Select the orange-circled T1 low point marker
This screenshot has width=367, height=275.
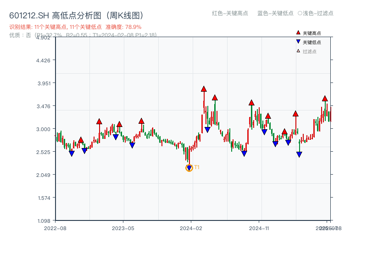tap(189, 168)
